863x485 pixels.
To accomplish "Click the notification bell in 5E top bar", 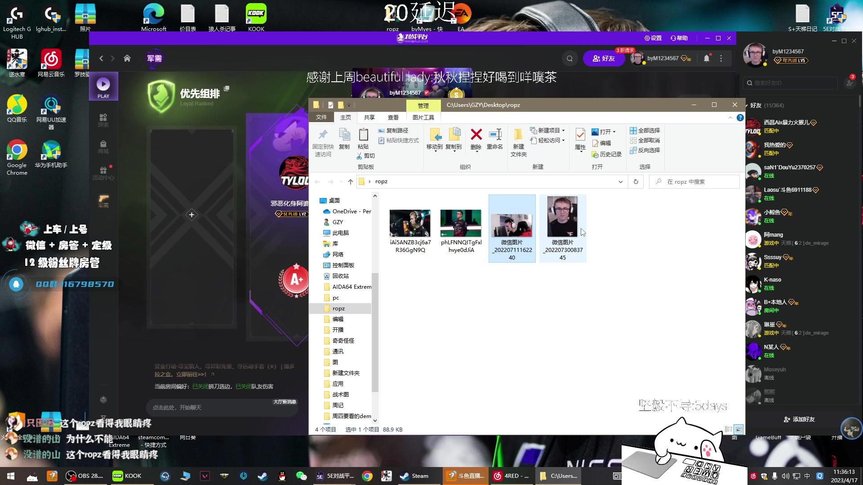I will 707,58.
